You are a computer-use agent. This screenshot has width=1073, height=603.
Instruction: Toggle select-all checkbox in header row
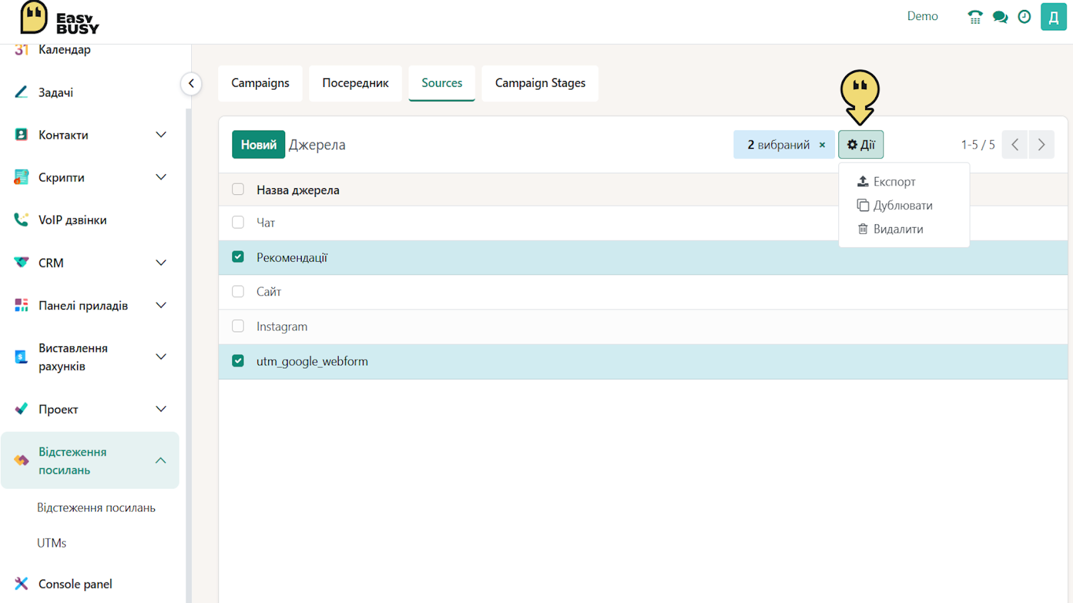tap(238, 189)
